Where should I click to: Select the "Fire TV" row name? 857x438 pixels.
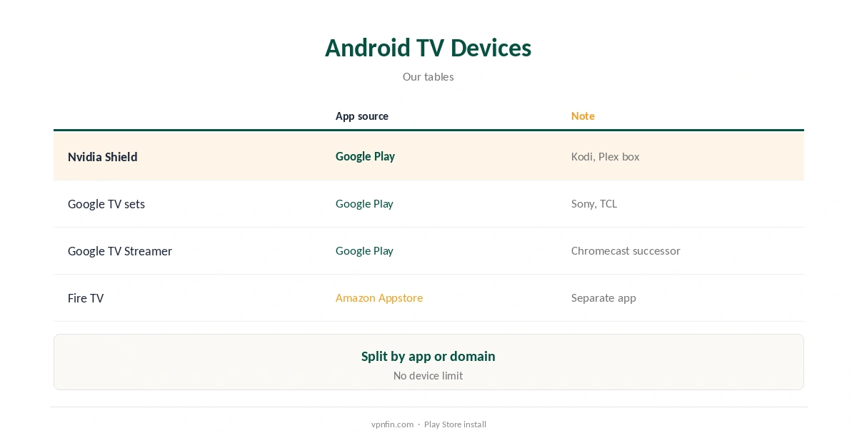[86, 298]
